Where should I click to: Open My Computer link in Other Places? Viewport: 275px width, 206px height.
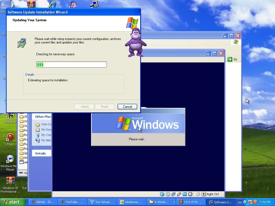pos(43,135)
